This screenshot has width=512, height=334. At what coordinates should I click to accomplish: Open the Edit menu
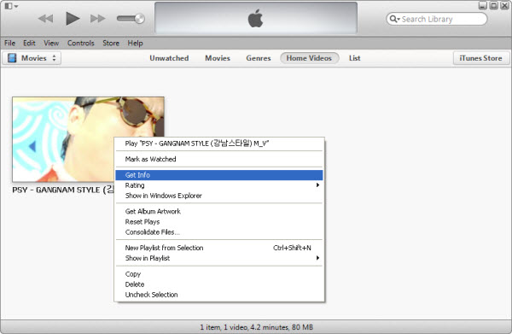29,44
